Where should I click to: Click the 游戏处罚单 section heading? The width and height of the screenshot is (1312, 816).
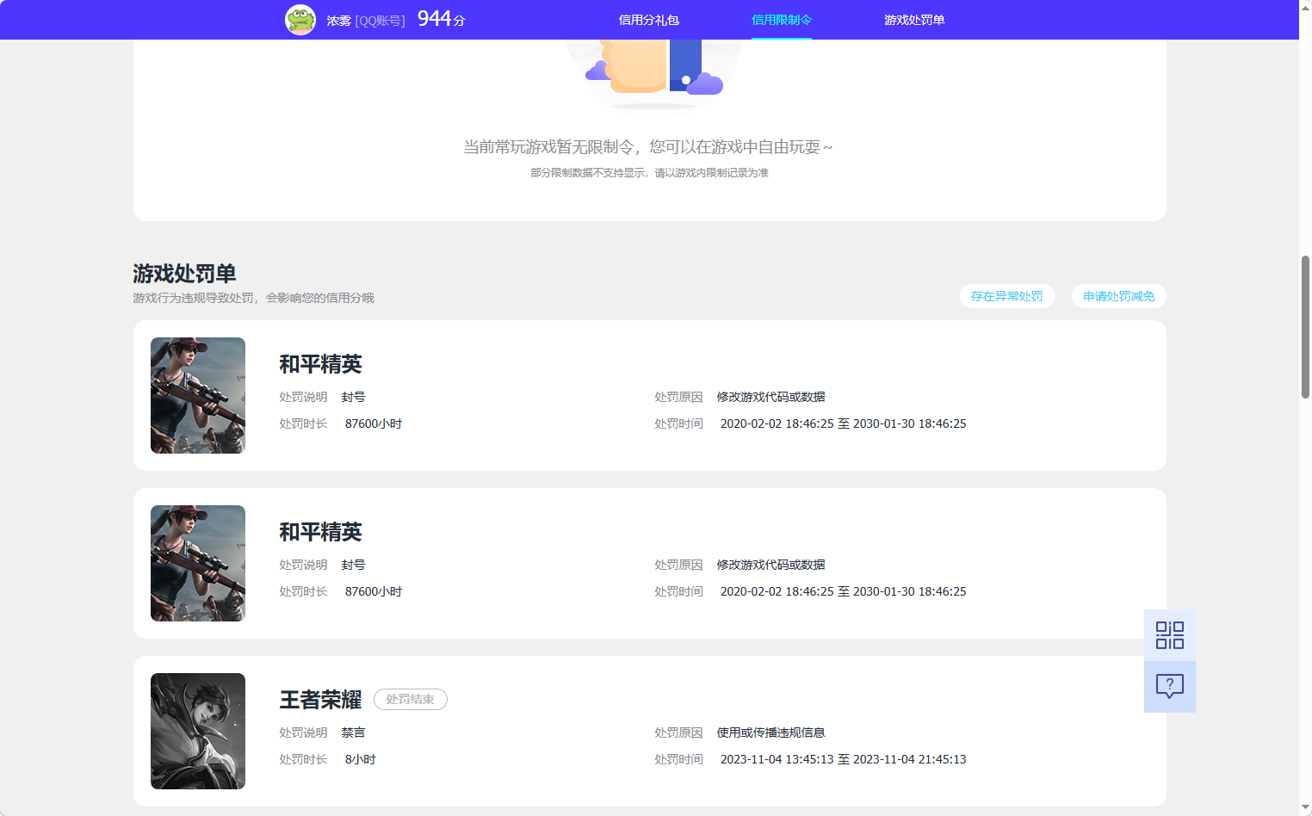(x=185, y=273)
